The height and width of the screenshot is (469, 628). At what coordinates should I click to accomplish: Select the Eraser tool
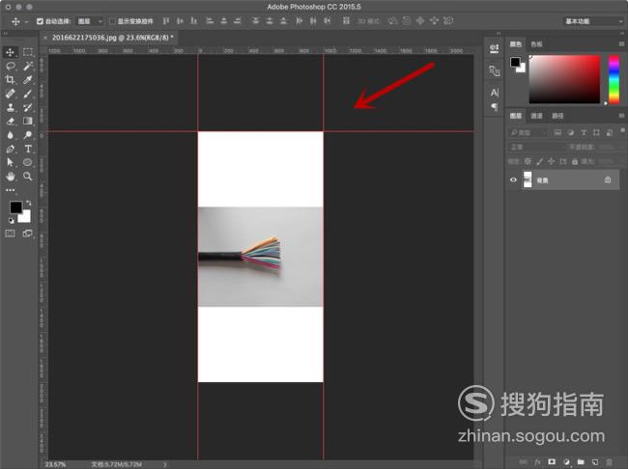10,121
